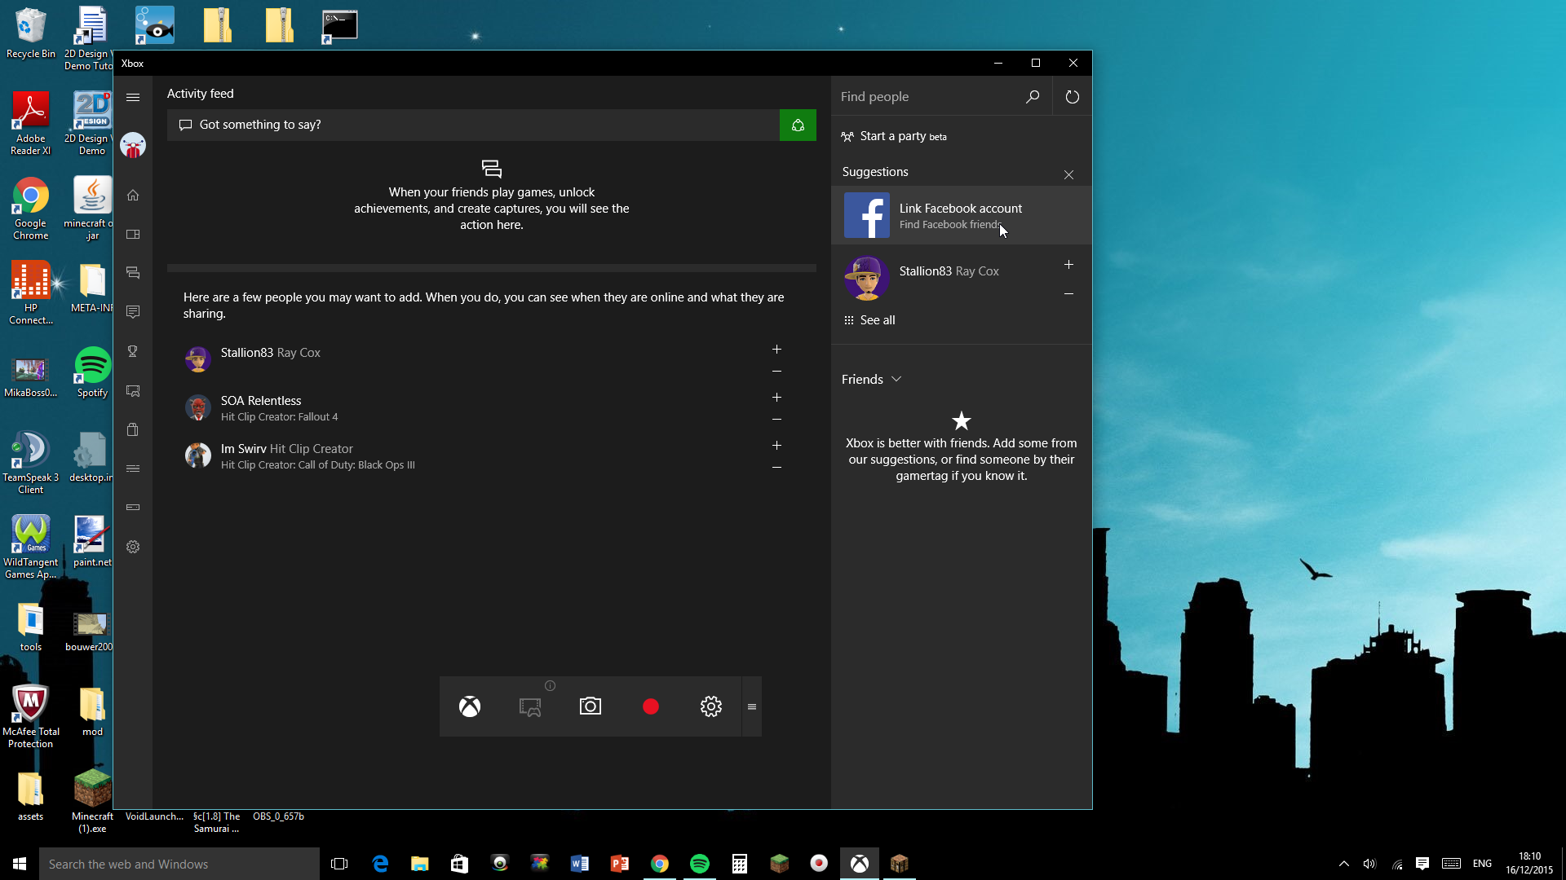
Task: Select McAfee Total Protection desktop icon
Action: (x=30, y=716)
